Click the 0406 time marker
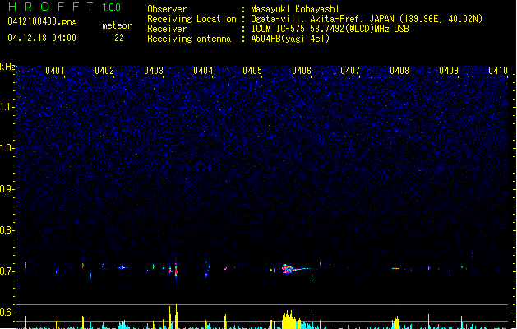This screenshot has height=329, width=517. click(x=302, y=71)
